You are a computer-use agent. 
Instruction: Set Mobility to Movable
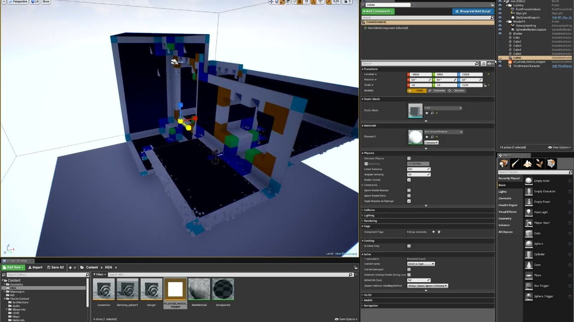[x=457, y=90]
